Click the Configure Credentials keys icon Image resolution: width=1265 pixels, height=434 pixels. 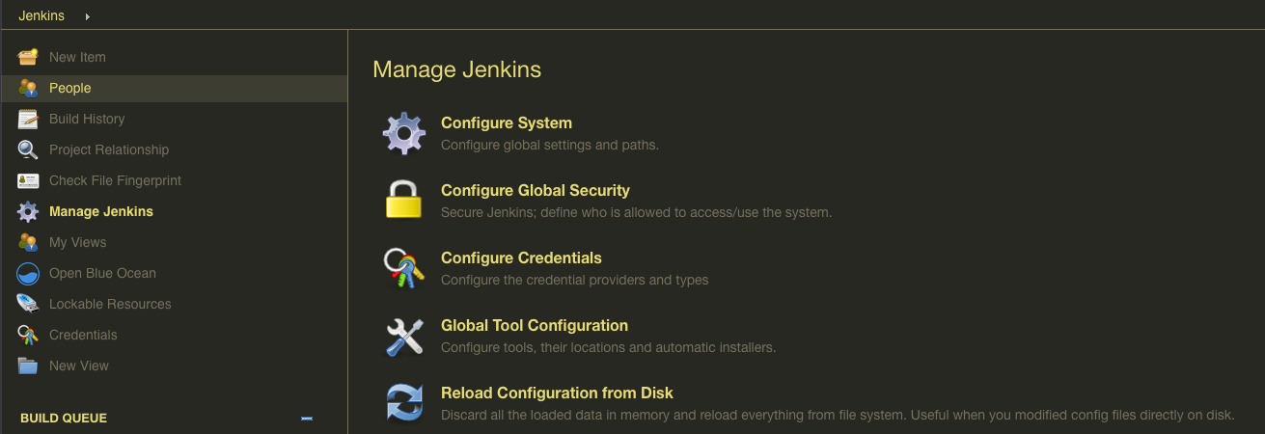tap(404, 268)
